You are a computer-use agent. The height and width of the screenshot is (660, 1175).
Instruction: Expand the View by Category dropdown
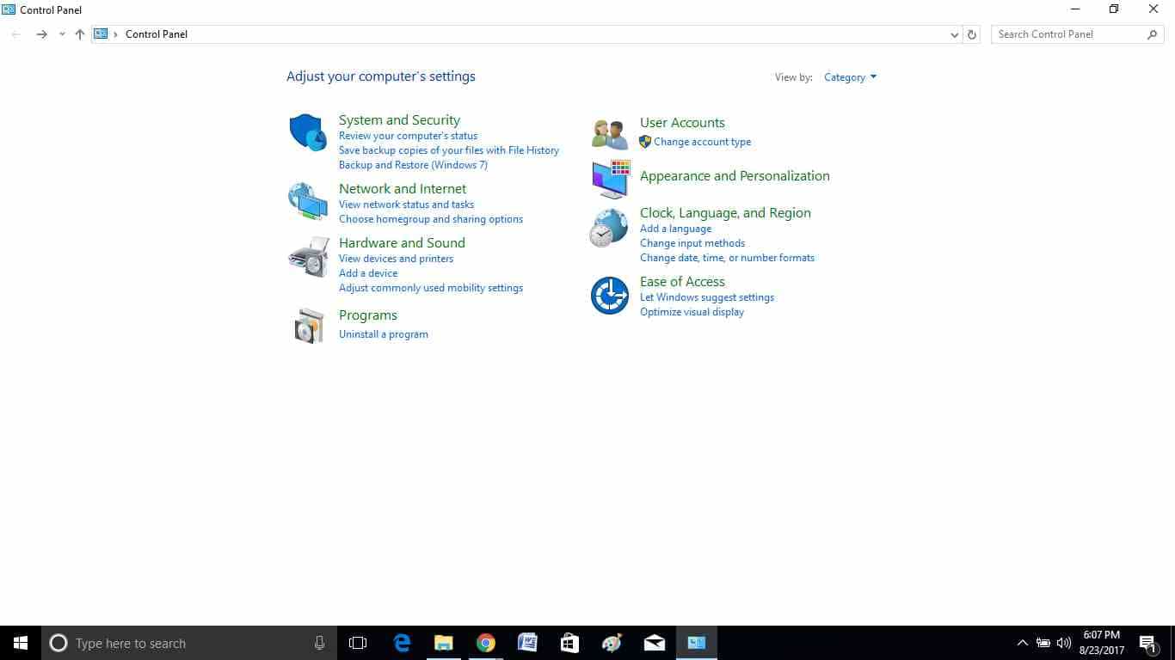[850, 77]
